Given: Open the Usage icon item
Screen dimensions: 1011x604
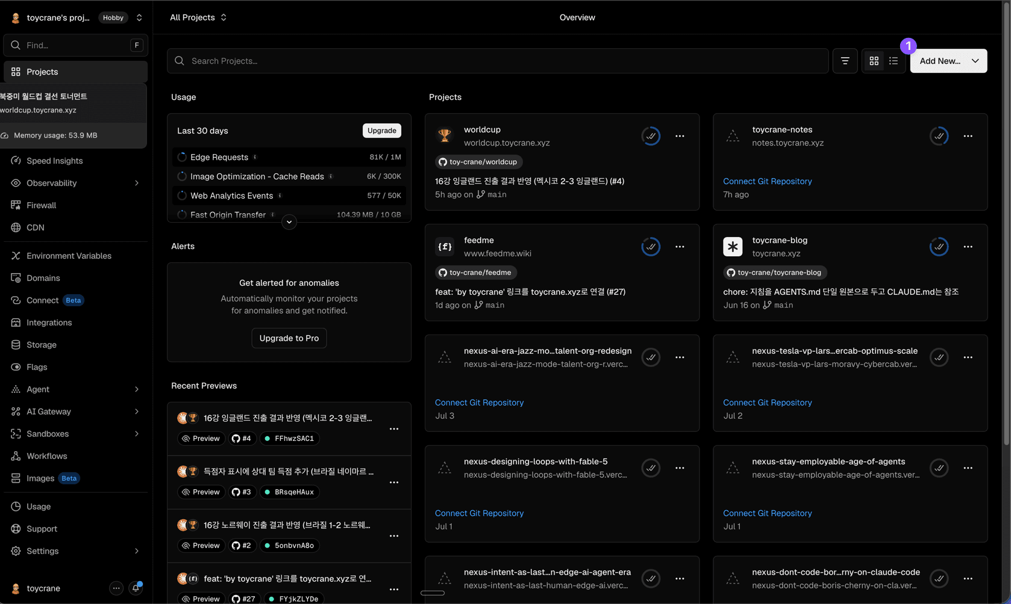Looking at the screenshot, I should [16, 507].
